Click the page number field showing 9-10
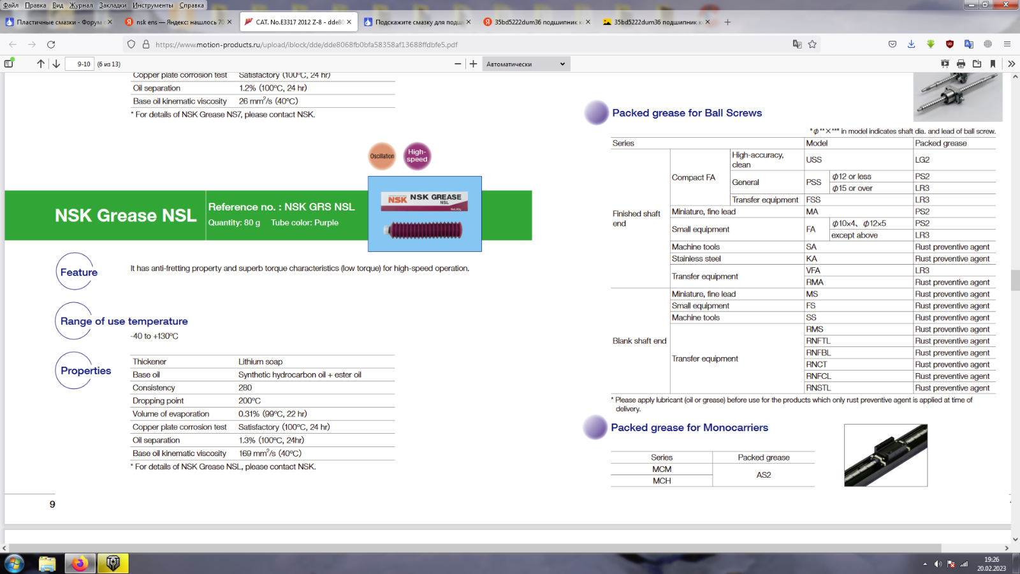1020x574 pixels. click(x=80, y=64)
